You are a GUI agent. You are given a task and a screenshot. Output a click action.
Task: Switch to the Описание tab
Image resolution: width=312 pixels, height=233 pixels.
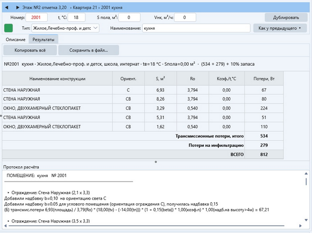15,40
